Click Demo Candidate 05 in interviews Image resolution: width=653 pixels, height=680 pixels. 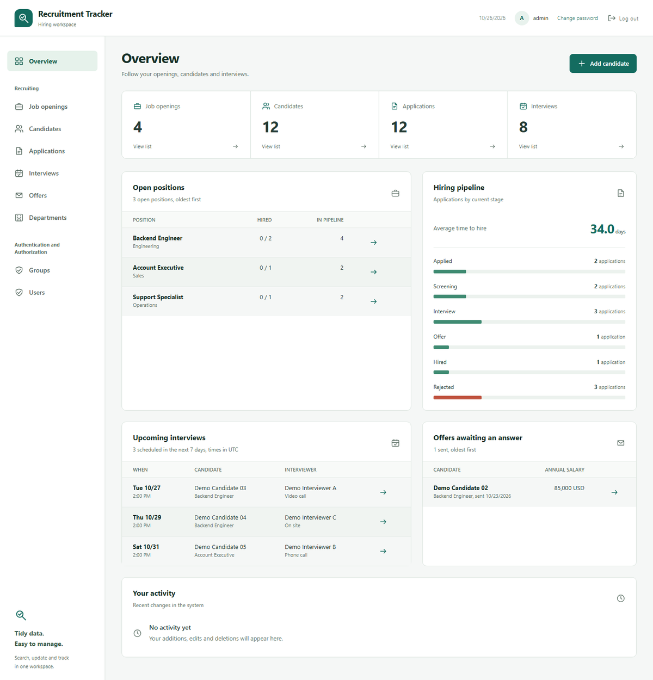coord(220,547)
